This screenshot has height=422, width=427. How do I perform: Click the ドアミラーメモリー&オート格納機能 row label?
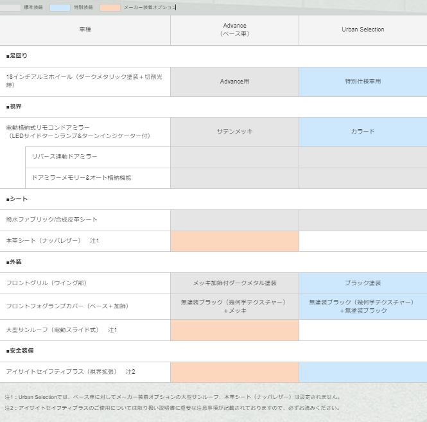pyautogui.click(x=76, y=178)
